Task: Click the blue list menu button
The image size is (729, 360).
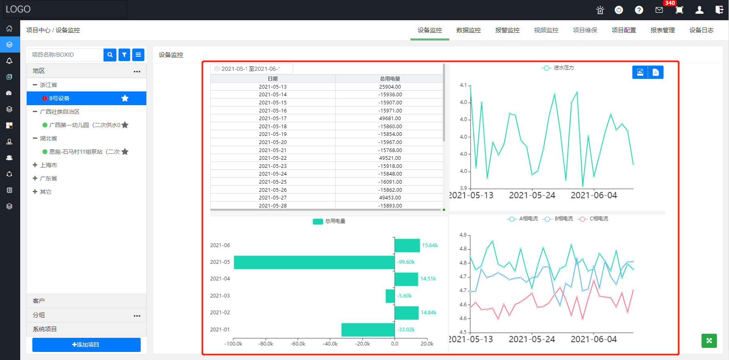Action: (138, 55)
